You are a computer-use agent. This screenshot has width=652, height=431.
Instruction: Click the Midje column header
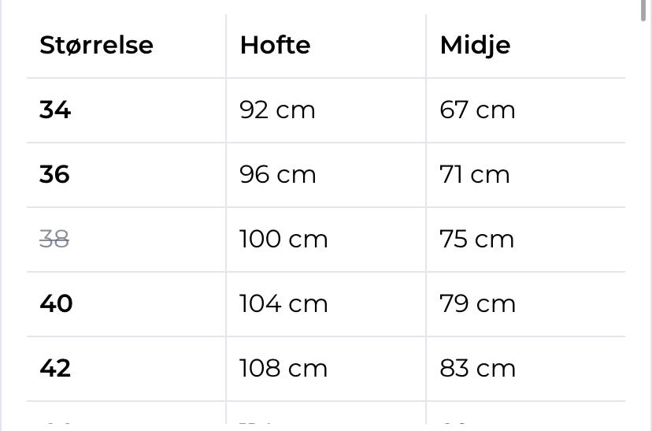(476, 46)
